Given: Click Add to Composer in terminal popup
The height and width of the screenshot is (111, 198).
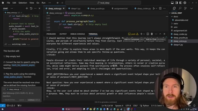Looking at the screenshot, I should pos(134,39).
